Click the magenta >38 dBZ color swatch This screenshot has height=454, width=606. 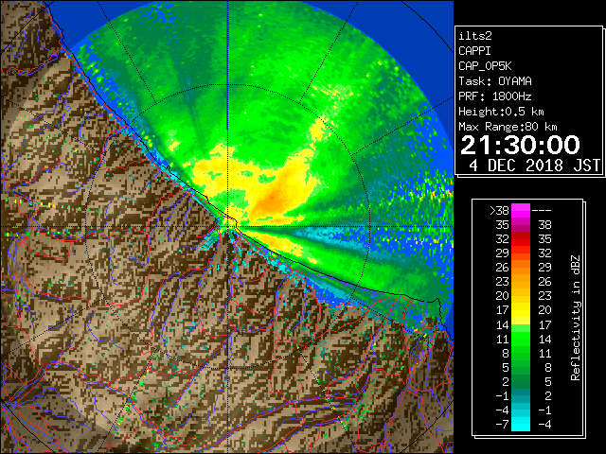coord(521,210)
